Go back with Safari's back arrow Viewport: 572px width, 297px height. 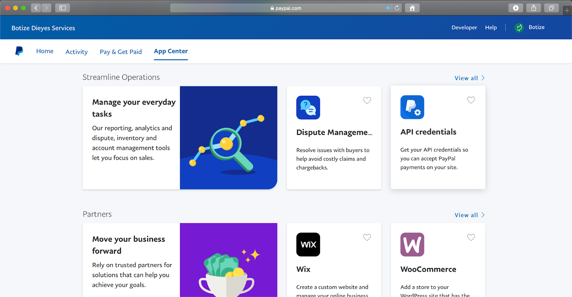[36, 8]
